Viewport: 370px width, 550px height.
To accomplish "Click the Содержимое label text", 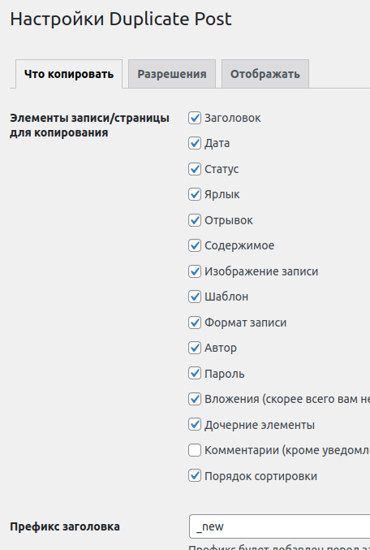I will (x=239, y=245).
